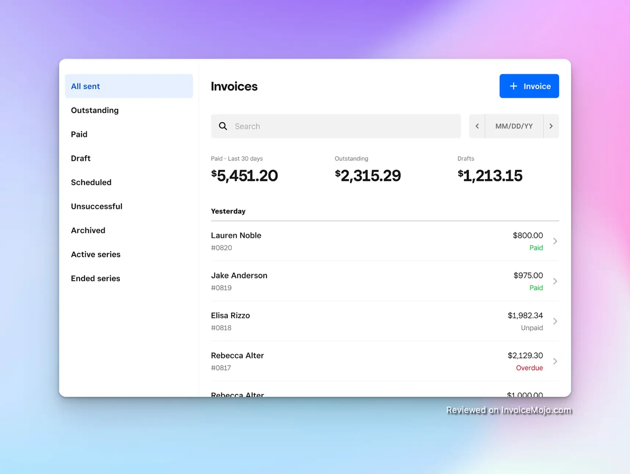
Task: Click the plus icon on the Invoice button
Action: pyautogui.click(x=513, y=86)
